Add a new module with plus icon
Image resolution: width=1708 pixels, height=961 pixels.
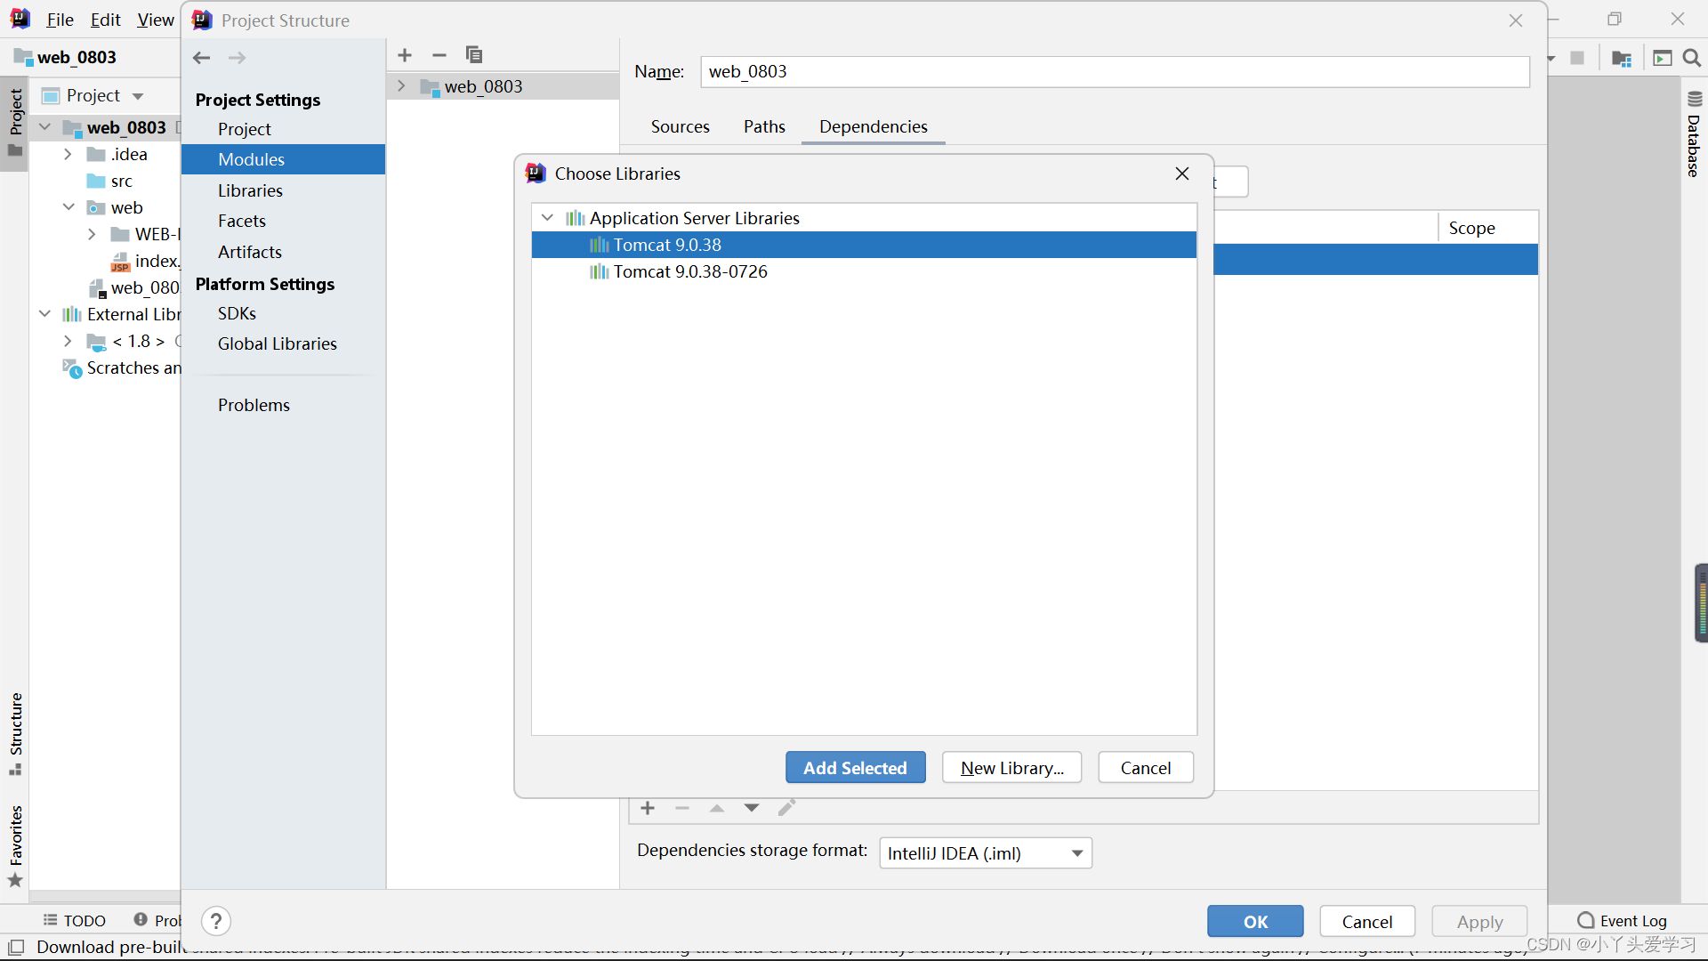(x=405, y=55)
